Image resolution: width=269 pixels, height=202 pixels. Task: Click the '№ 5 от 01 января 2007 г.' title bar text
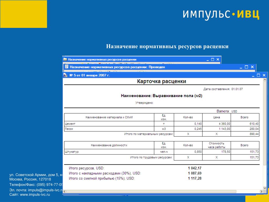(x=89, y=75)
